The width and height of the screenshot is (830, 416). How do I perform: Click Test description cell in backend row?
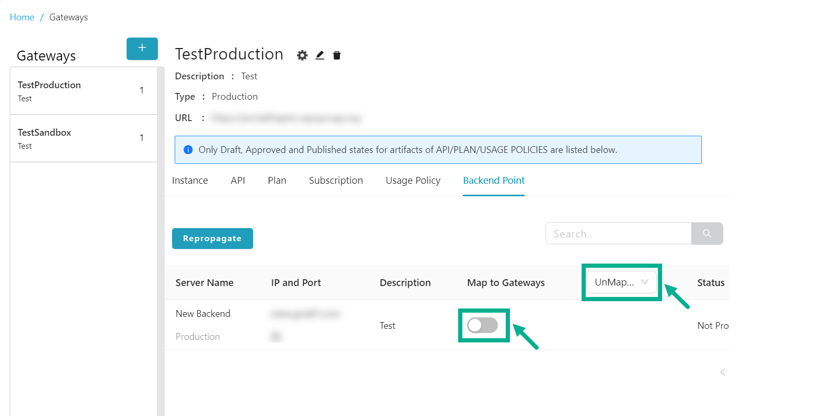tap(388, 326)
